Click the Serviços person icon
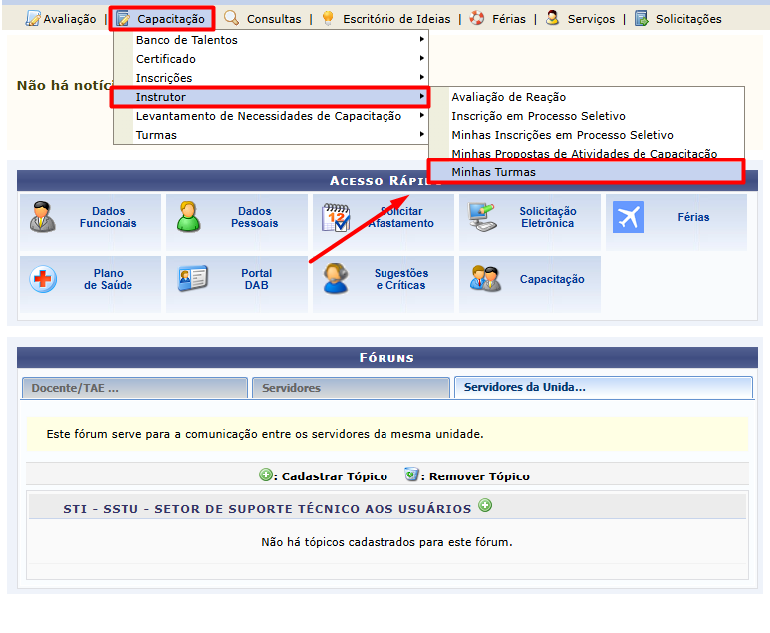Viewport: 770px width, 633px height. pyautogui.click(x=553, y=18)
